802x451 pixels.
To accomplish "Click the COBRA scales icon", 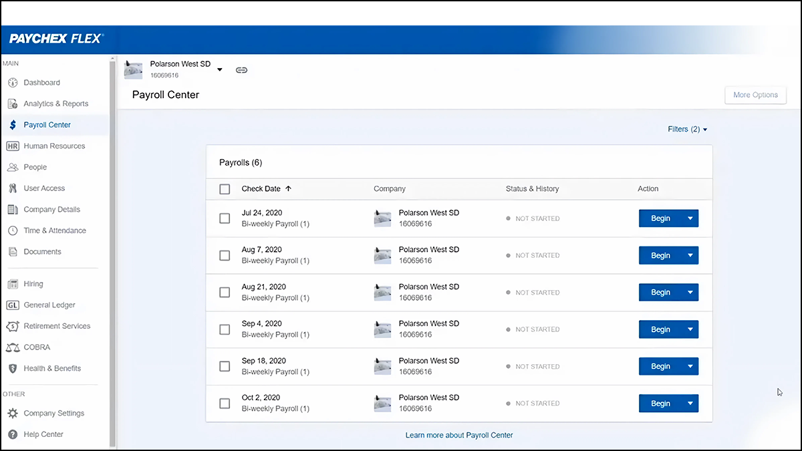I will click(12, 347).
